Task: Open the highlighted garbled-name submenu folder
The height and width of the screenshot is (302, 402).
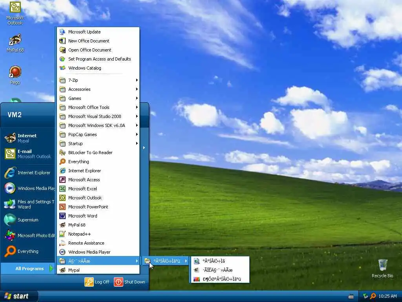Action: pos(166,261)
